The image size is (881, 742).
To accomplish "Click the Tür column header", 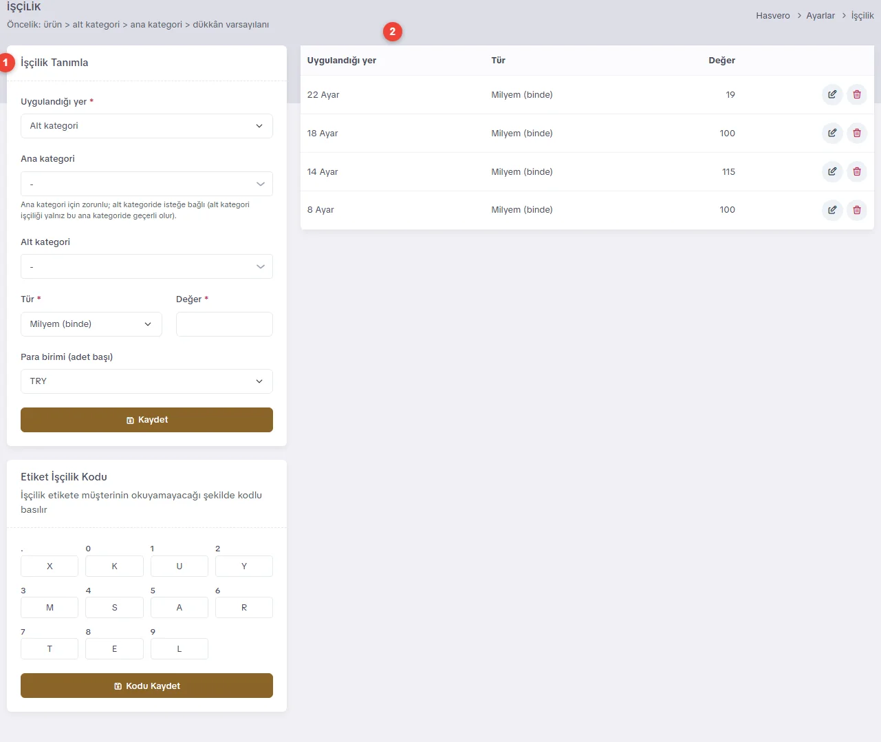I will click(x=499, y=61).
